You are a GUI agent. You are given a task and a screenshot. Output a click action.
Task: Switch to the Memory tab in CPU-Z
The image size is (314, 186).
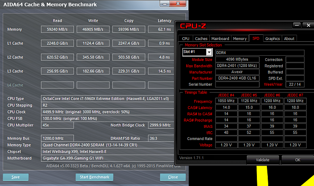(x=240, y=39)
